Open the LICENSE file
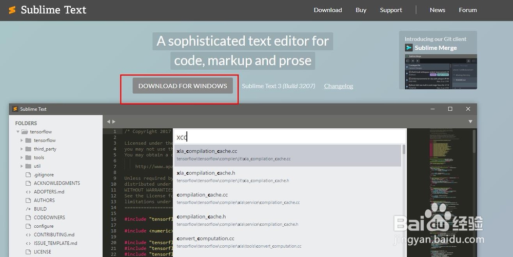This screenshot has width=513, height=257. pos(42,252)
